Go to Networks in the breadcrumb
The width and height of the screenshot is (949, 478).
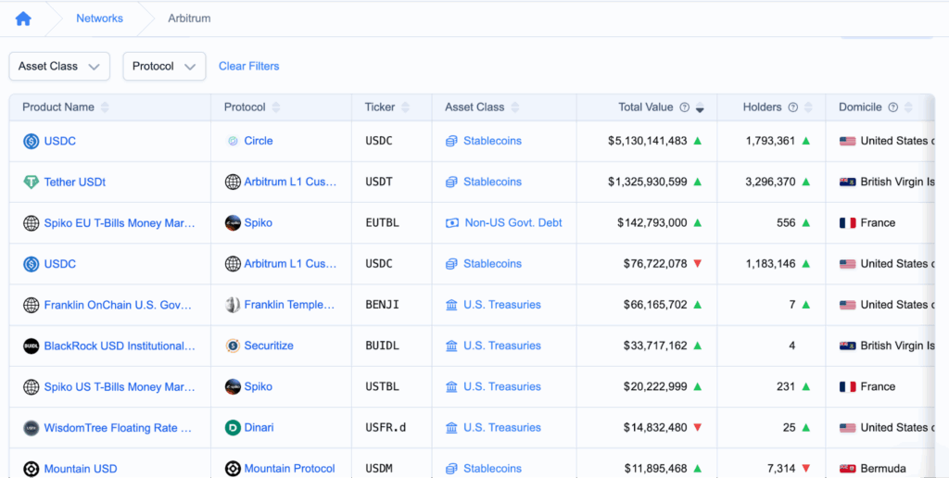click(x=99, y=19)
